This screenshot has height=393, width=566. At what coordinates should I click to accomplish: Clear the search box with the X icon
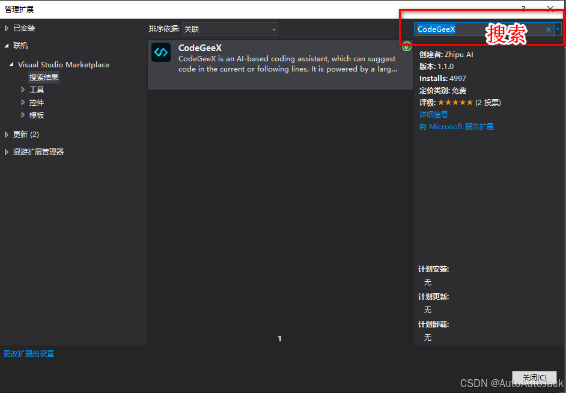click(549, 29)
